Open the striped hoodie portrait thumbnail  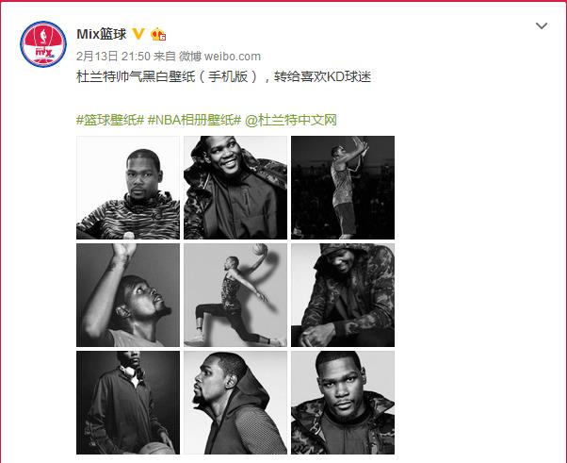click(x=128, y=188)
